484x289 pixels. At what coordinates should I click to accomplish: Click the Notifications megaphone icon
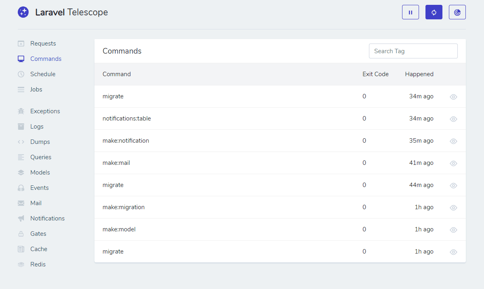pyautogui.click(x=21, y=218)
